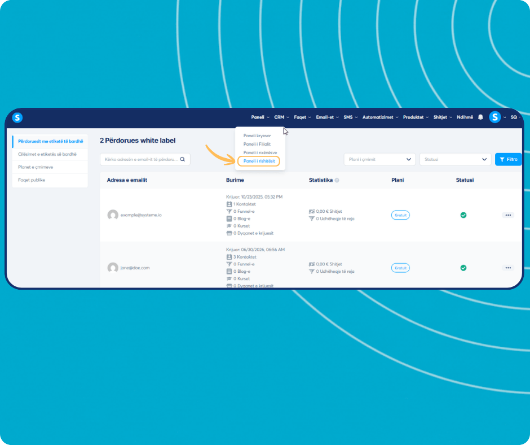Open Faqet publike in sidebar
This screenshot has width=530, height=445.
(x=50, y=180)
